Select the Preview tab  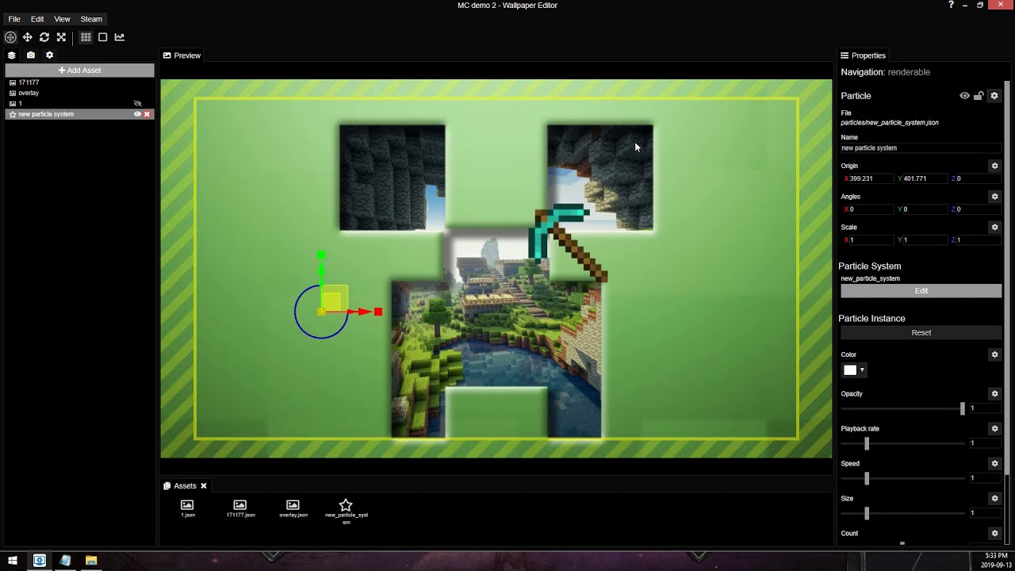coord(182,56)
